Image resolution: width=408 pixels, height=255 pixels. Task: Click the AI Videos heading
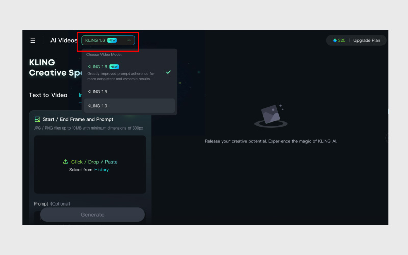click(64, 40)
